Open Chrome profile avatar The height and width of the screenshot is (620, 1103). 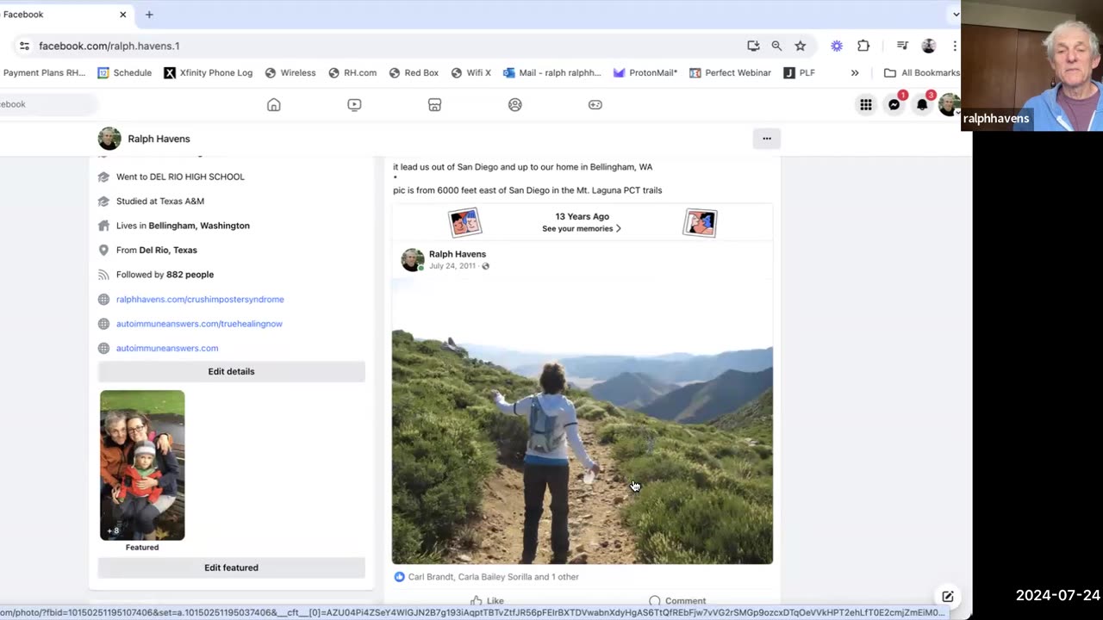tap(928, 46)
